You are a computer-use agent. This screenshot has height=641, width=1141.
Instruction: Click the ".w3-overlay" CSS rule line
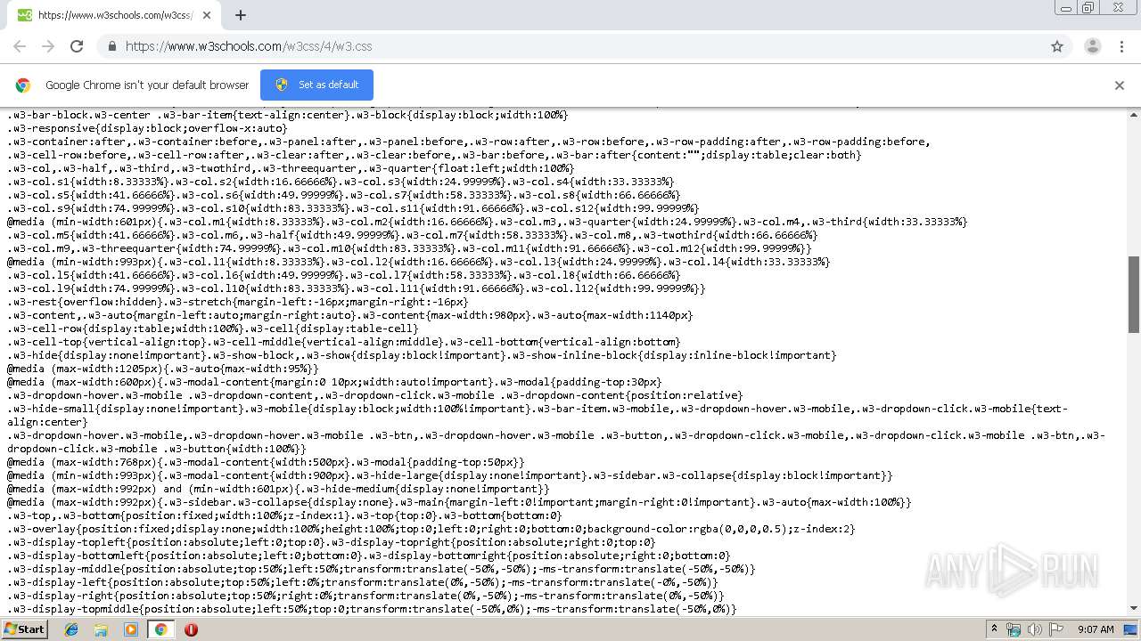click(x=431, y=529)
